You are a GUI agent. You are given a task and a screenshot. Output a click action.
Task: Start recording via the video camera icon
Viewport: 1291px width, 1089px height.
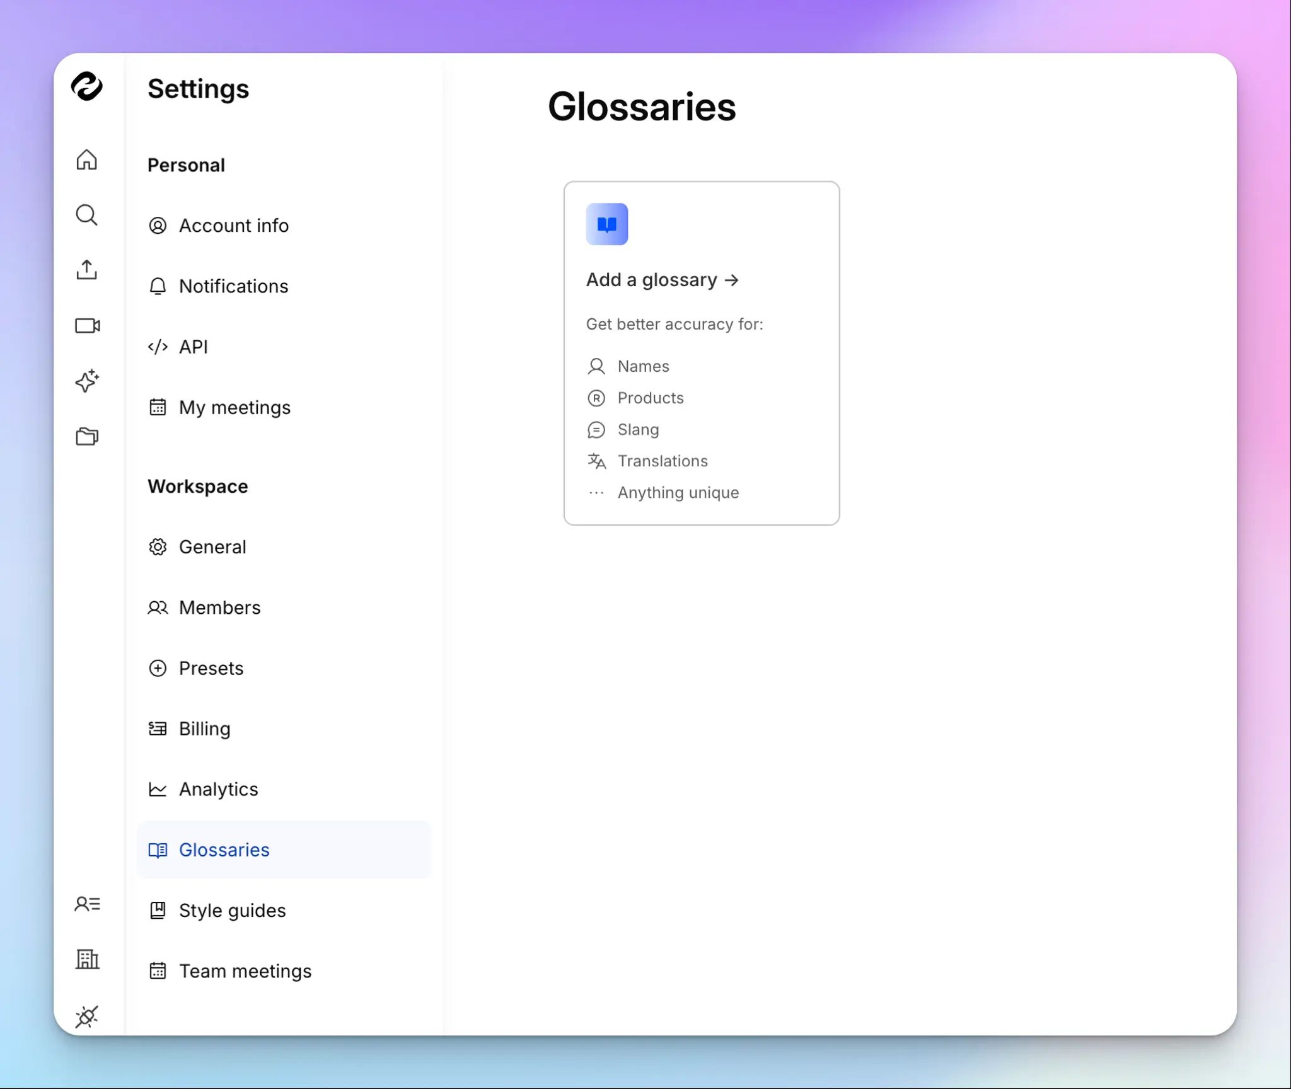[87, 326]
